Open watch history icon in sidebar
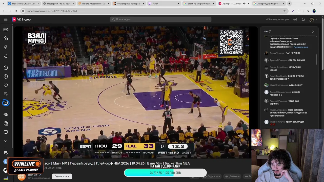 coord(6,67)
